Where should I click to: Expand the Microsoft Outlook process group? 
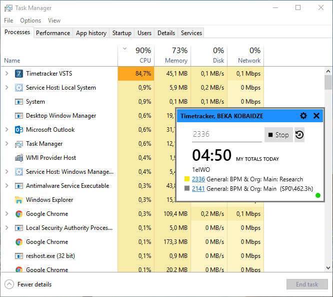point(7,130)
